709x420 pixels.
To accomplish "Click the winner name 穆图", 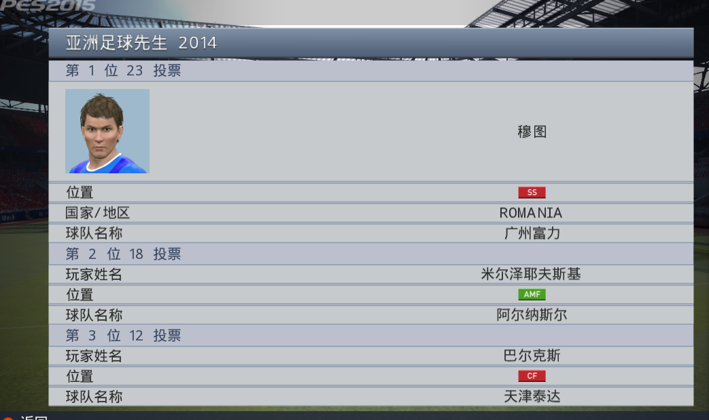I will (532, 132).
